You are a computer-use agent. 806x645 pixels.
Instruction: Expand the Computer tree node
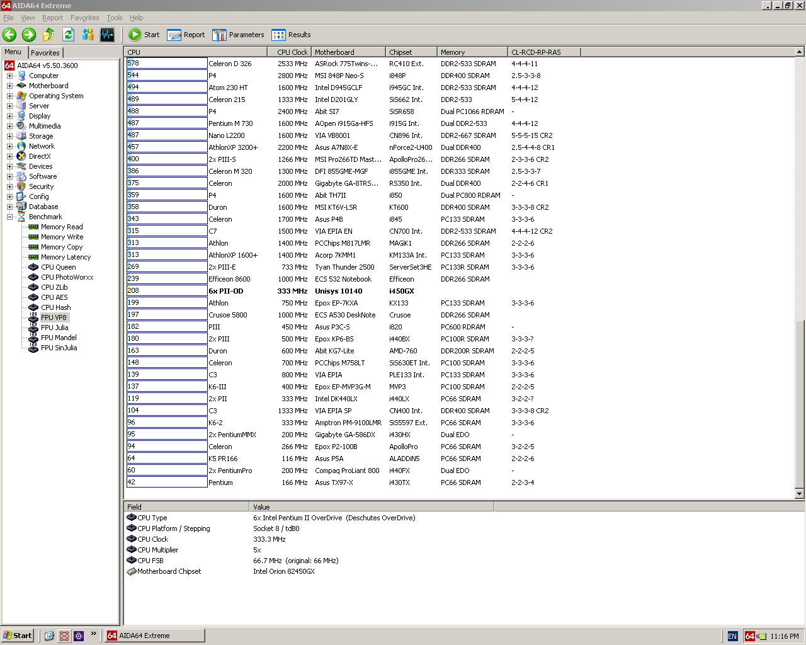[x=10, y=76]
